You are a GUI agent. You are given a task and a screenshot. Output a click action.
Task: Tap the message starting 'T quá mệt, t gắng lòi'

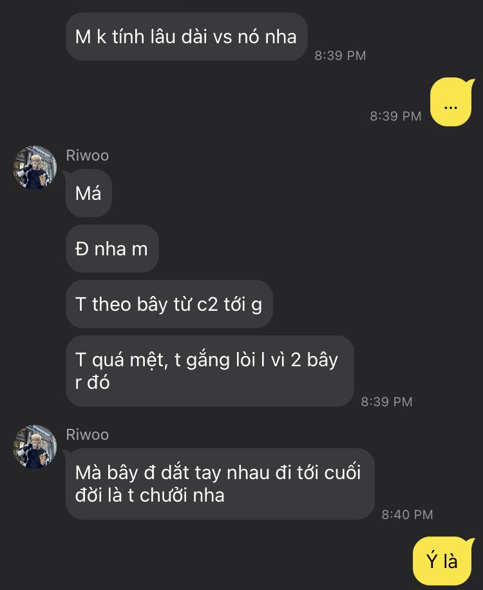pos(210,371)
